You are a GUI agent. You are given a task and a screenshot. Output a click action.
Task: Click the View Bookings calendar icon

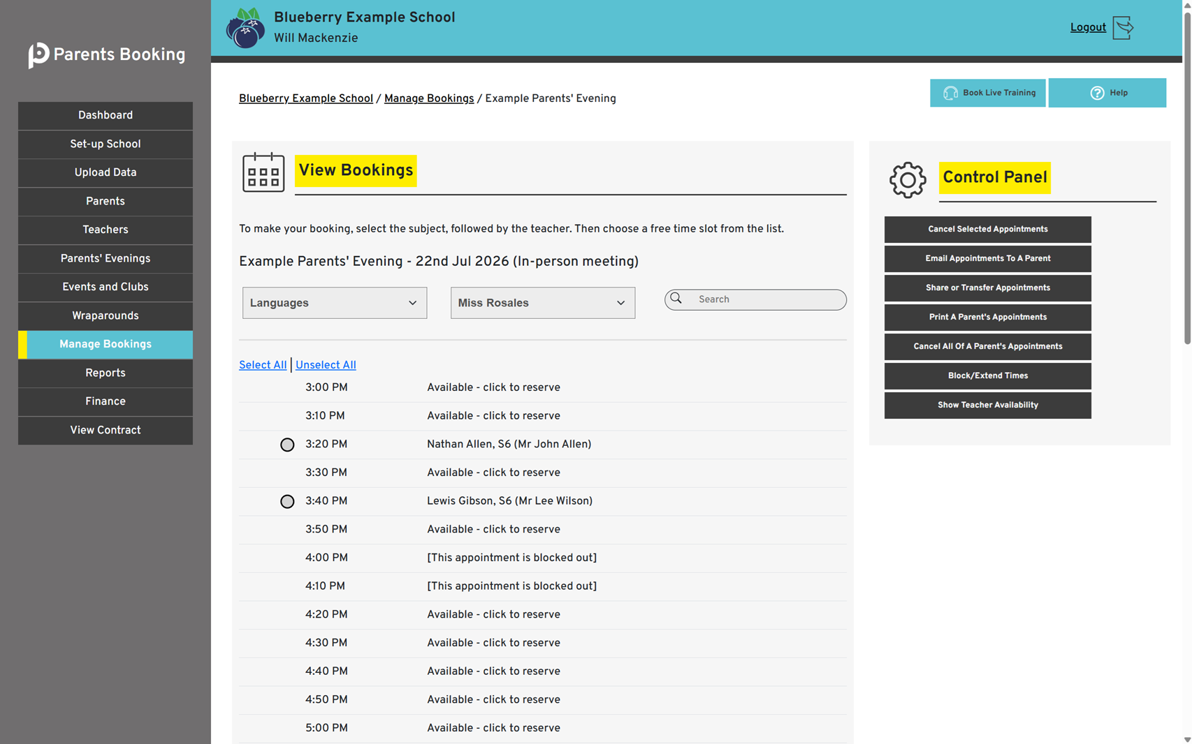[263, 172]
